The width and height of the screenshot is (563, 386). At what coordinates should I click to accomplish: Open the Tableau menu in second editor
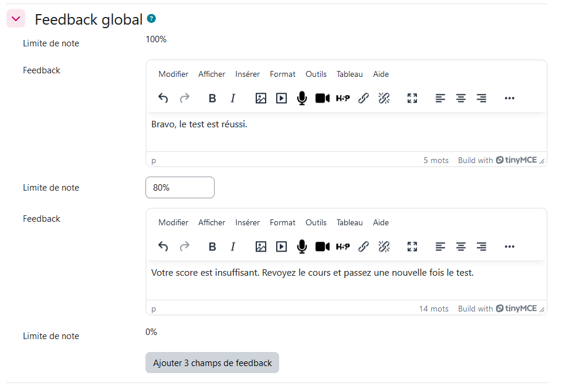coord(350,222)
